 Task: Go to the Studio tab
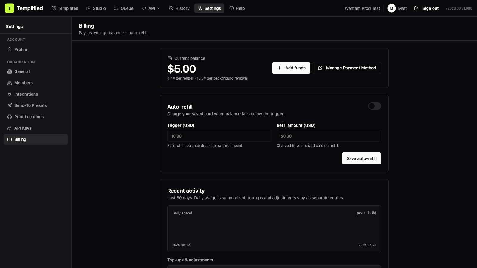[96, 8]
